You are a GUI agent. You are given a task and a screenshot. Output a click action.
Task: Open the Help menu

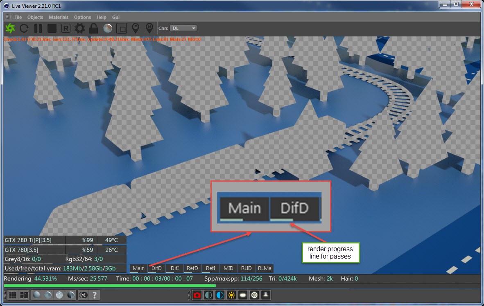point(101,17)
